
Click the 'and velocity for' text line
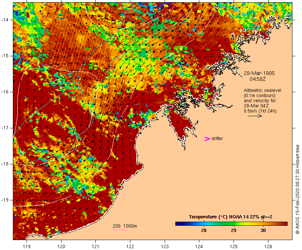[260, 101]
